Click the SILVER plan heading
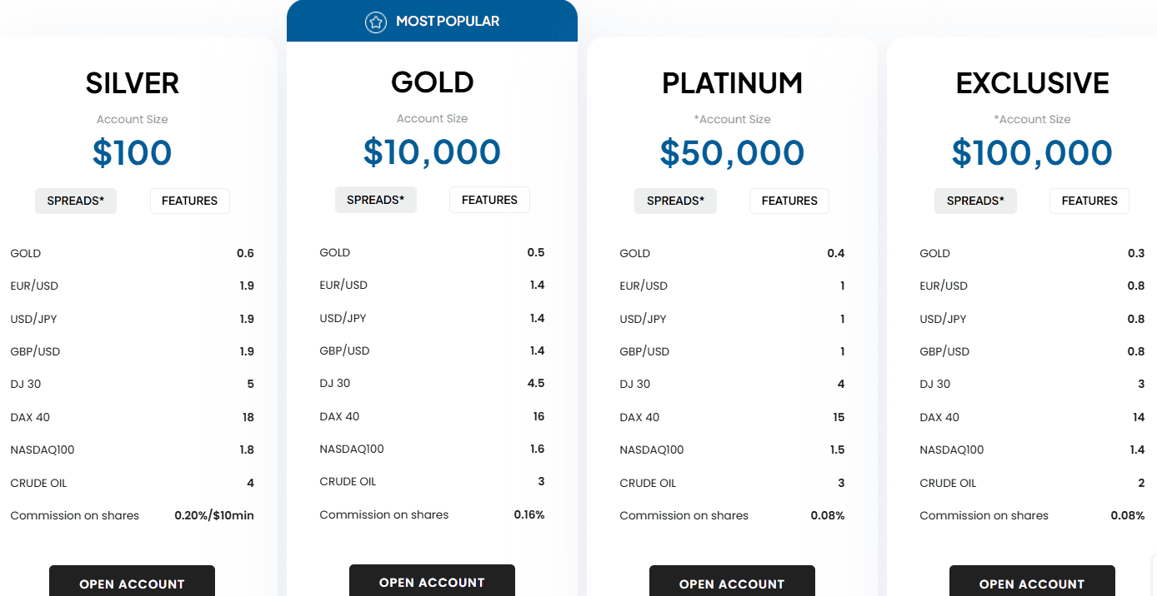The height and width of the screenshot is (596, 1157). (132, 82)
